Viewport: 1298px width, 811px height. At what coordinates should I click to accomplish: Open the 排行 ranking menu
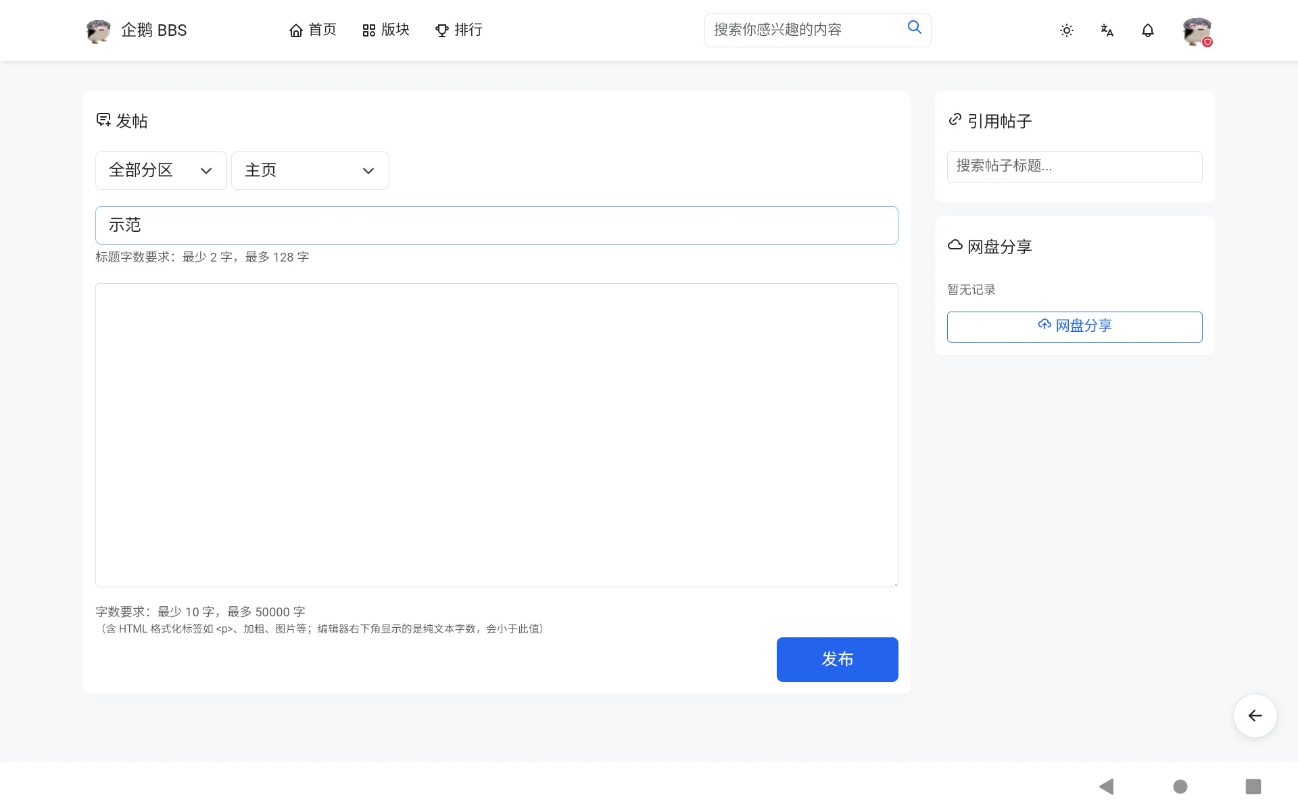[x=459, y=30]
